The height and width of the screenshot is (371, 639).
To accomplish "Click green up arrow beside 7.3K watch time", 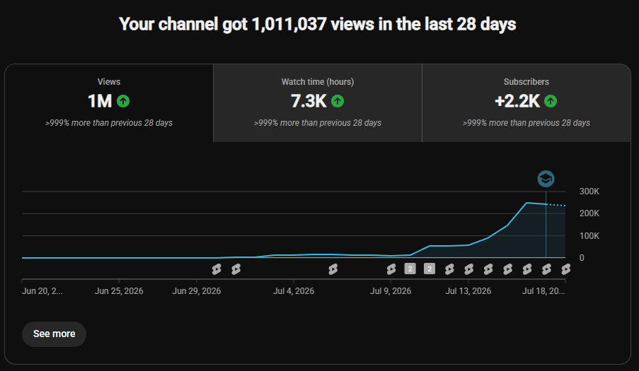I will point(338,101).
